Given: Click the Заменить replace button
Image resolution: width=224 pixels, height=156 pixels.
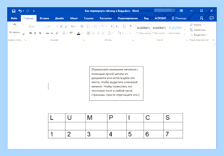Looking at the screenshot, I should (198, 30).
